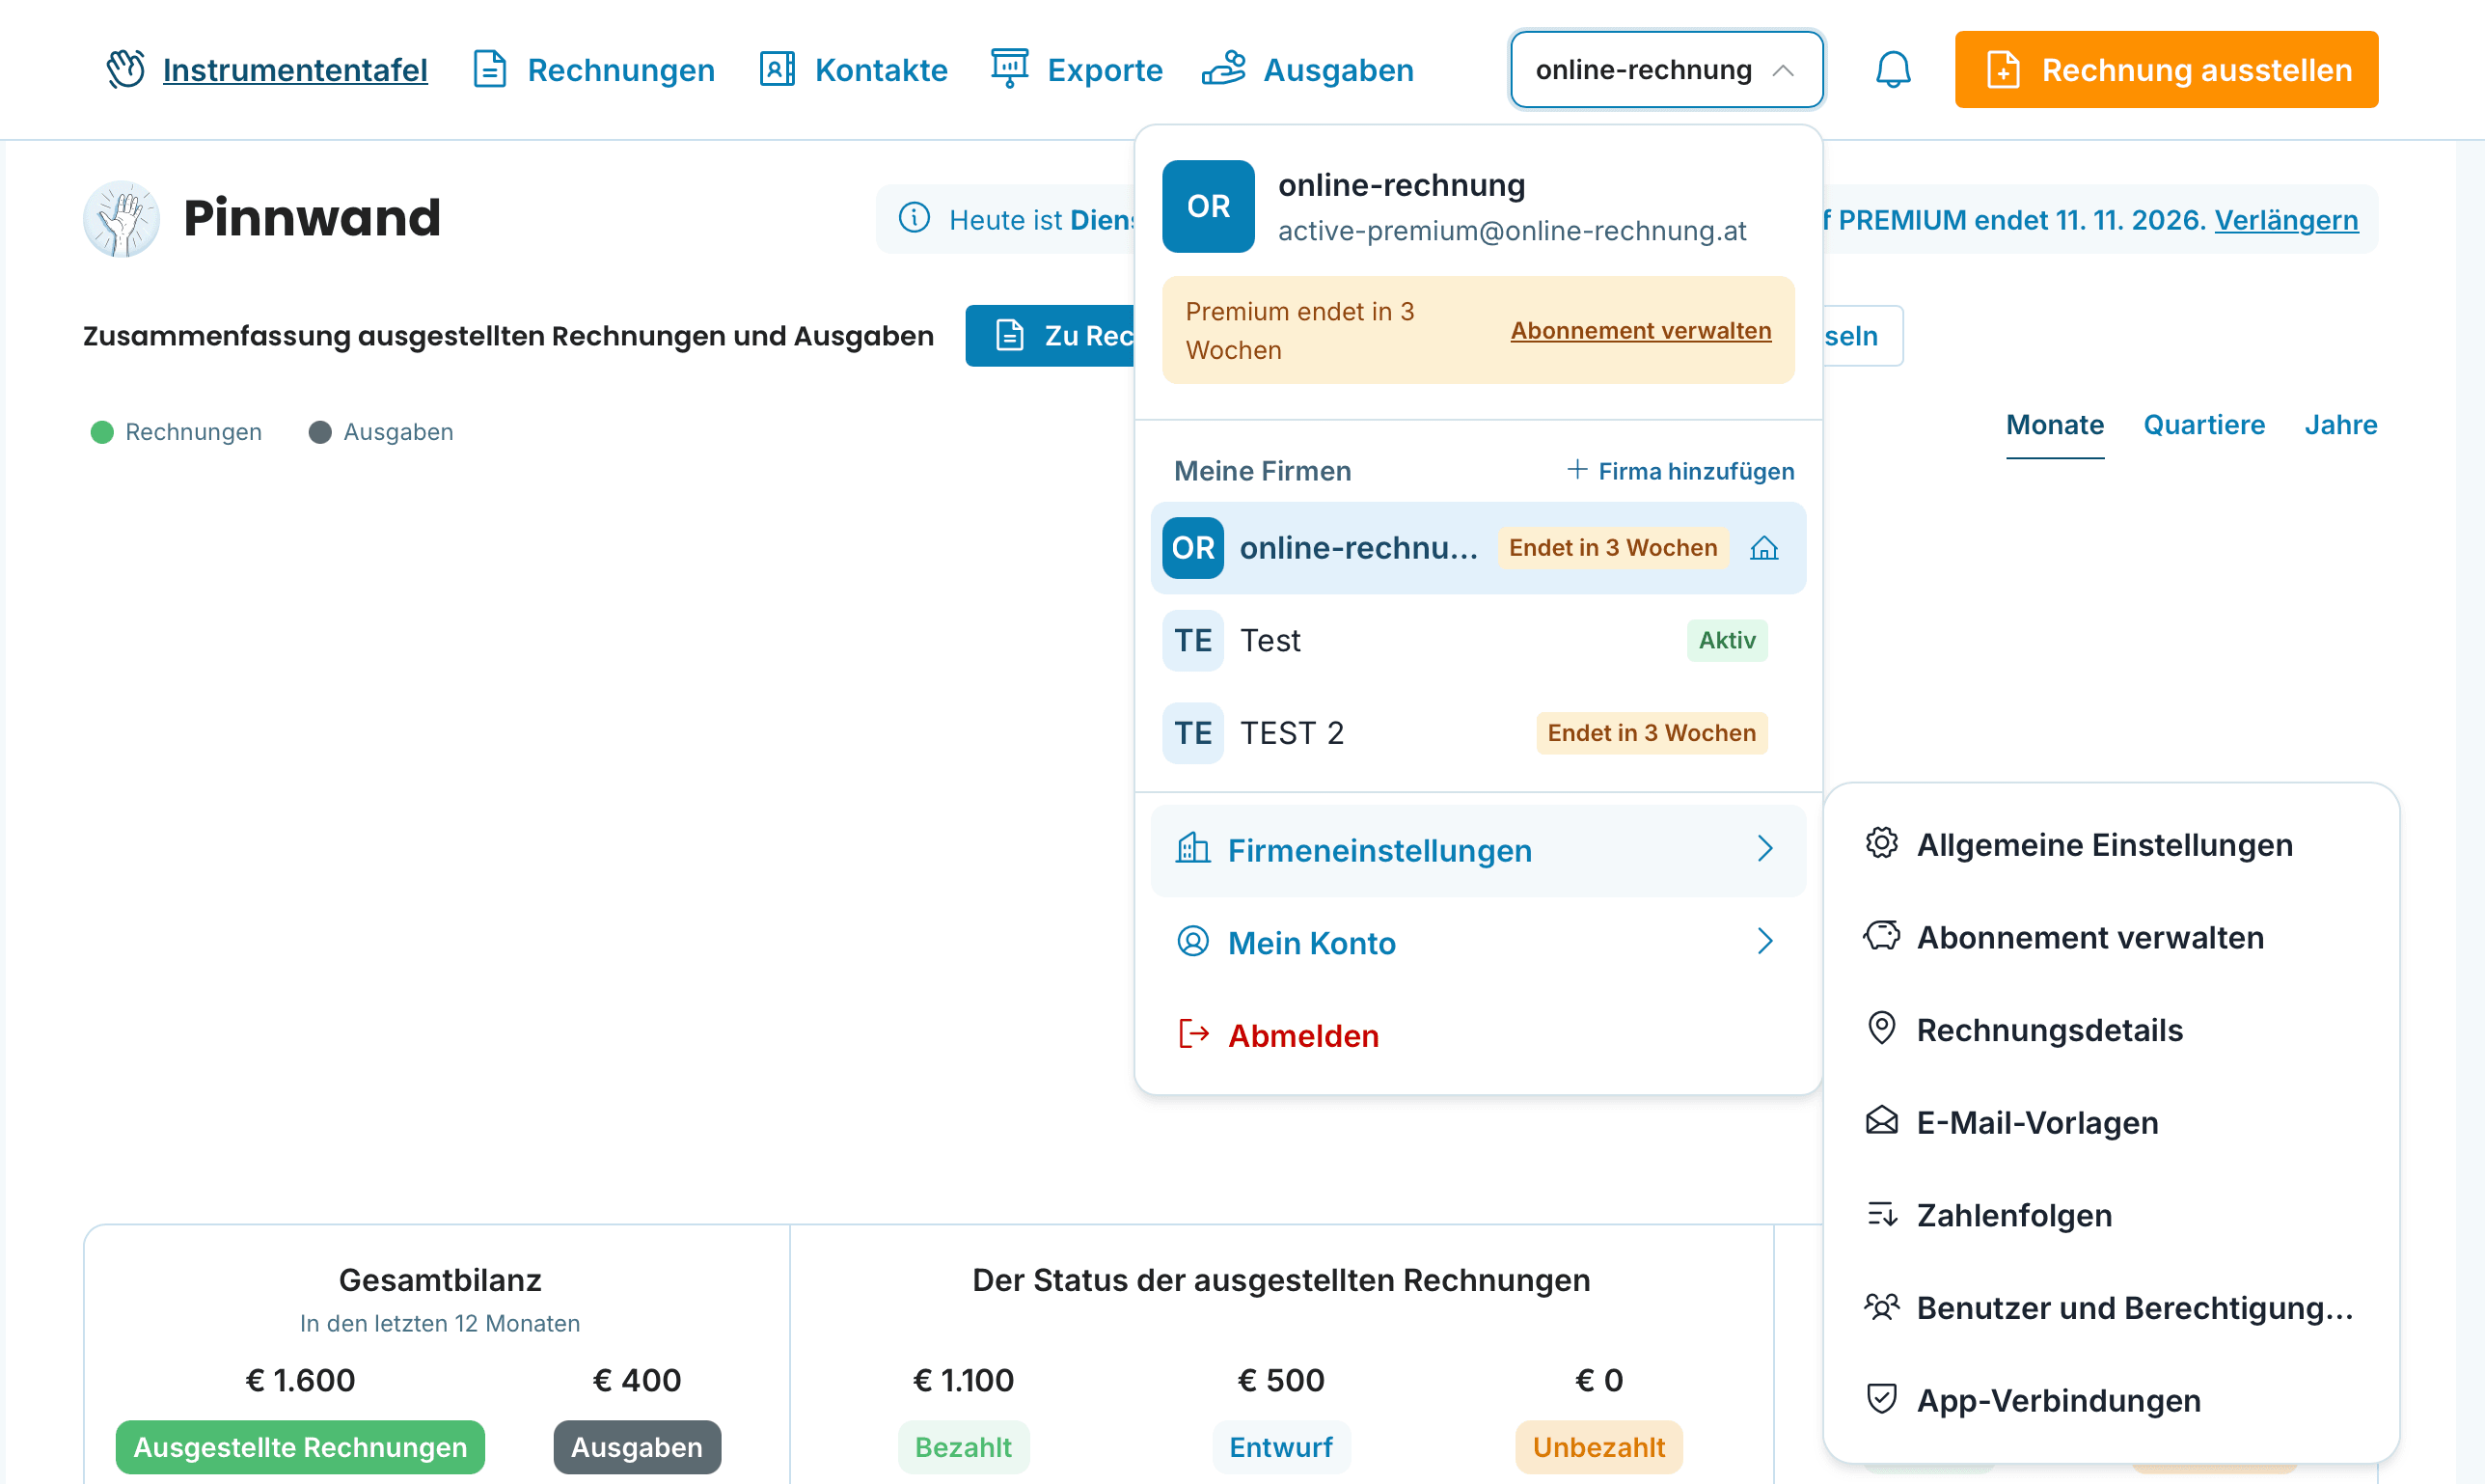Click Firma hinzufügen link

1680,470
